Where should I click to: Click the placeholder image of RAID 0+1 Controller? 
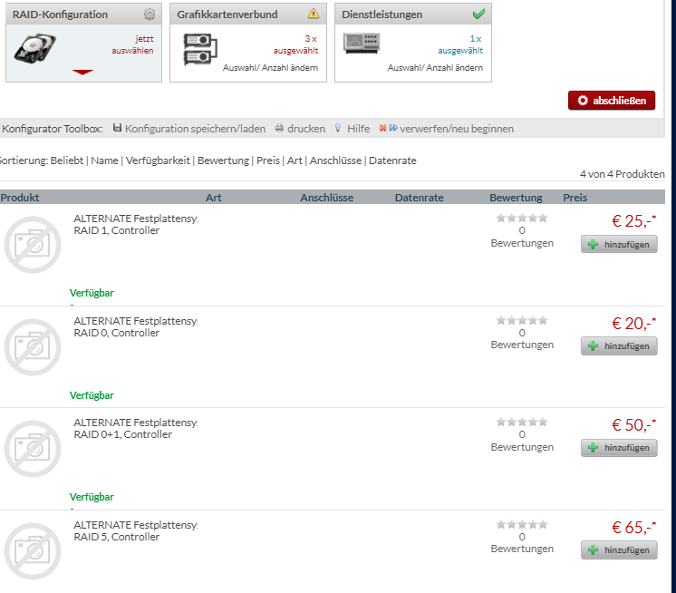[x=33, y=449]
